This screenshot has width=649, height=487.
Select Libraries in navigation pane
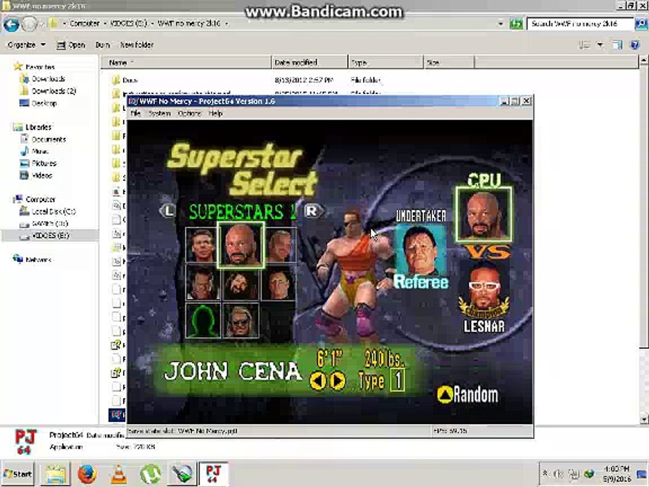point(38,127)
